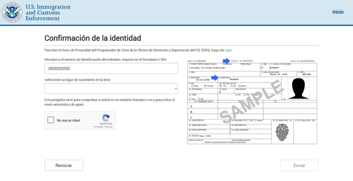Check the "No soy un robot" checkbox
Image resolution: width=353 pixels, height=181 pixels.
pyautogui.click(x=51, y=120)
